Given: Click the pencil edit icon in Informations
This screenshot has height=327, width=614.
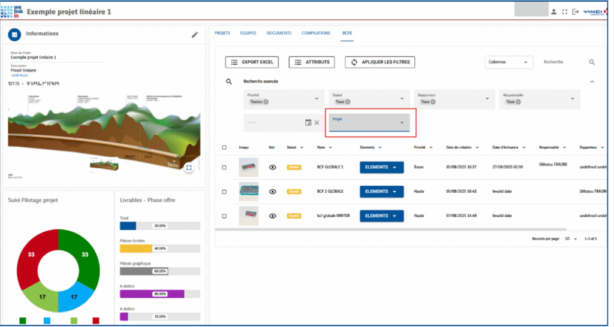Looking at the screenshot, I should pos(194,35).
